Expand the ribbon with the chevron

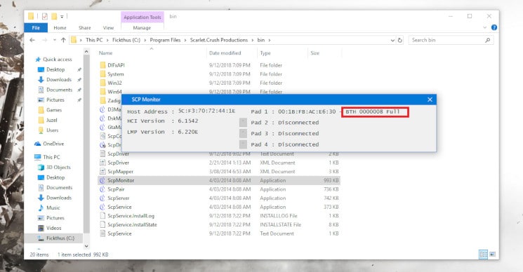[x=484, y=27]
